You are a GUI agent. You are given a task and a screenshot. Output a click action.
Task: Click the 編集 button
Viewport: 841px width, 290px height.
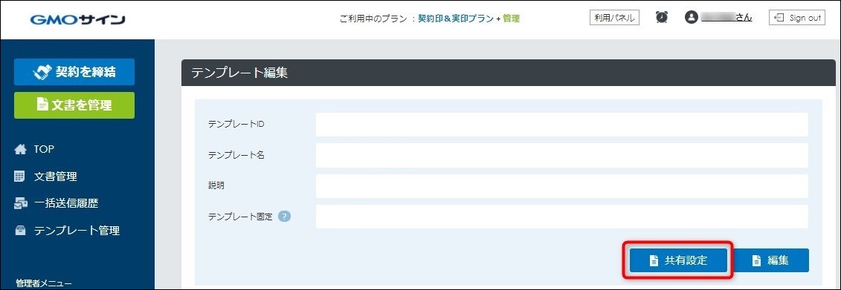771,260
